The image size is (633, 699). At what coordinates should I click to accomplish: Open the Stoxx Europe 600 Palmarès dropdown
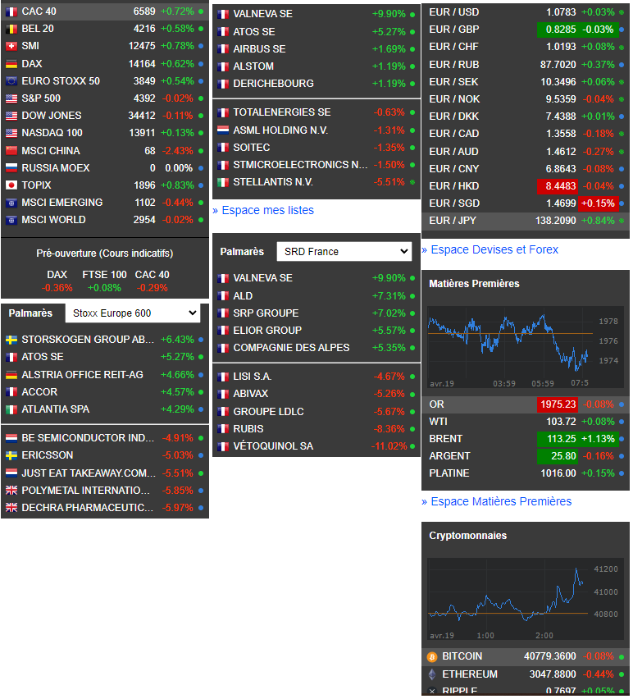click(133, 313)
